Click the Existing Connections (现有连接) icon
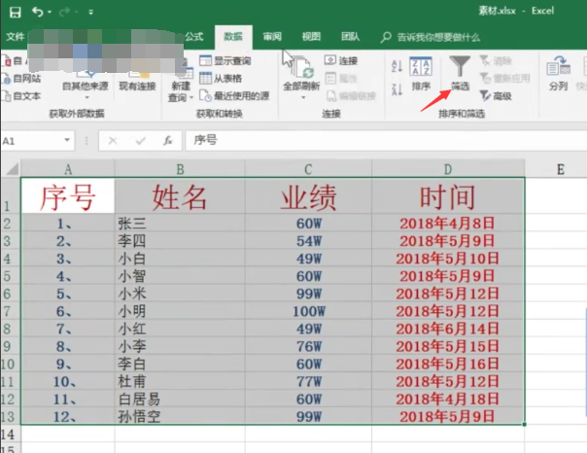This screenshot has width=587, height=453. pyautogui.click(x=136, y=76)
